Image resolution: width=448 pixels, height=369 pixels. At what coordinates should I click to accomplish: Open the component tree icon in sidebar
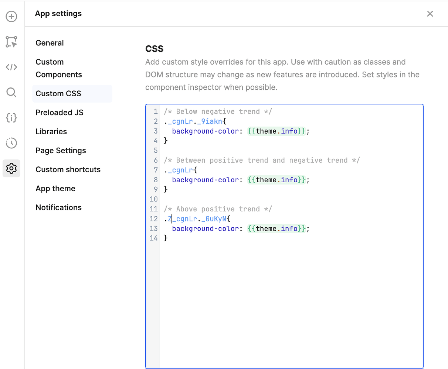pos(11,42)
